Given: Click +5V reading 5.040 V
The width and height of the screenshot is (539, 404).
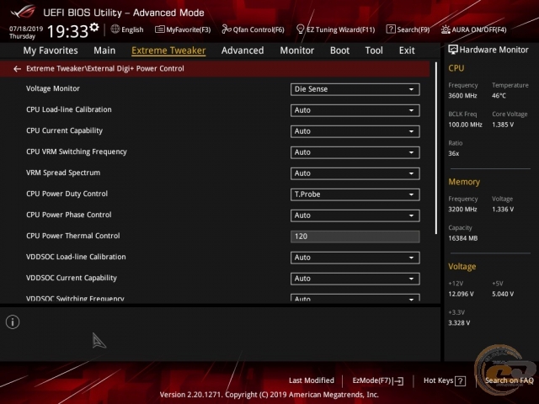Looking at the screenshot, I should (x=503, y=294).
